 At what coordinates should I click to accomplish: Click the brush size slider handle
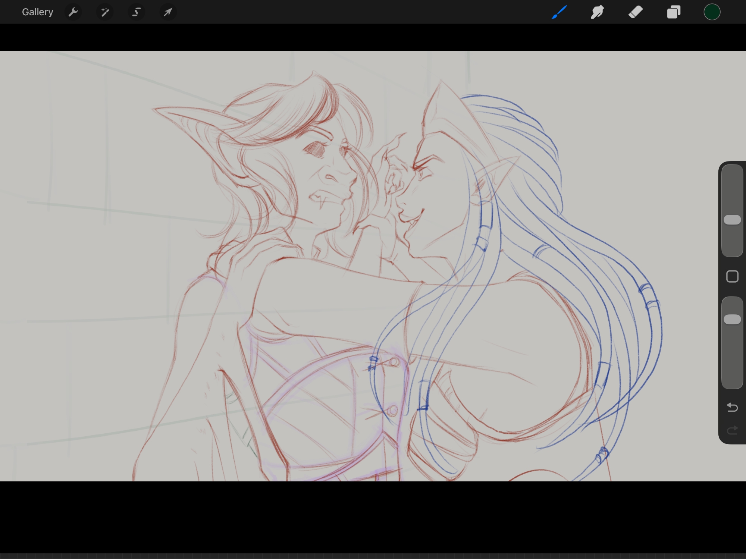tap(732, 220)
